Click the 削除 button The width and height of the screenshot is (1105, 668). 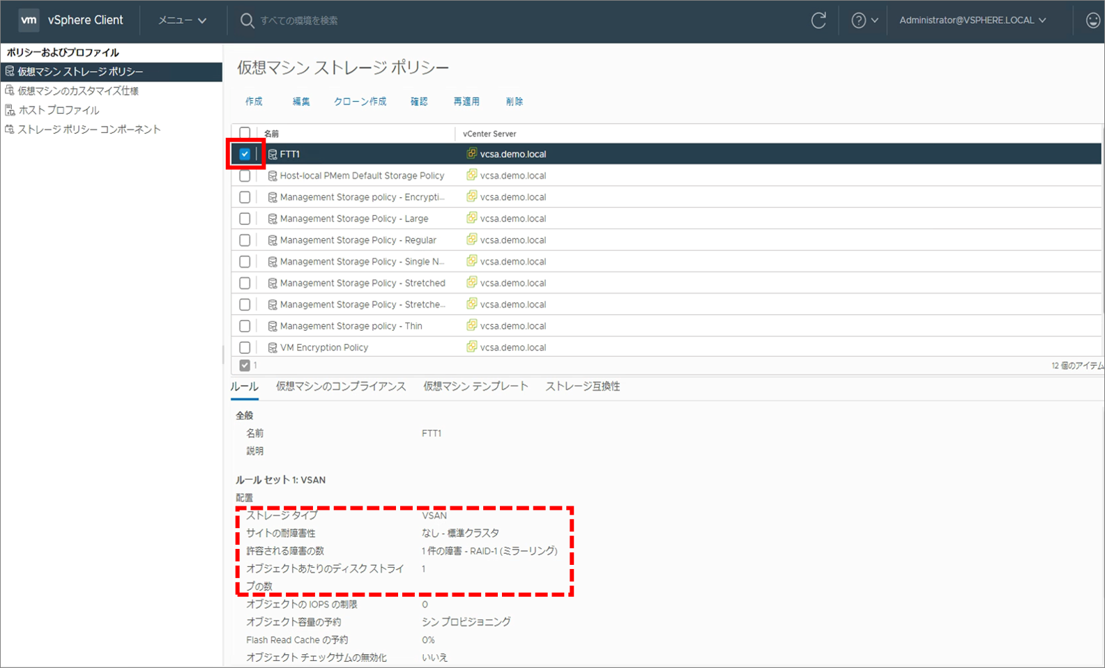[515, 102]
